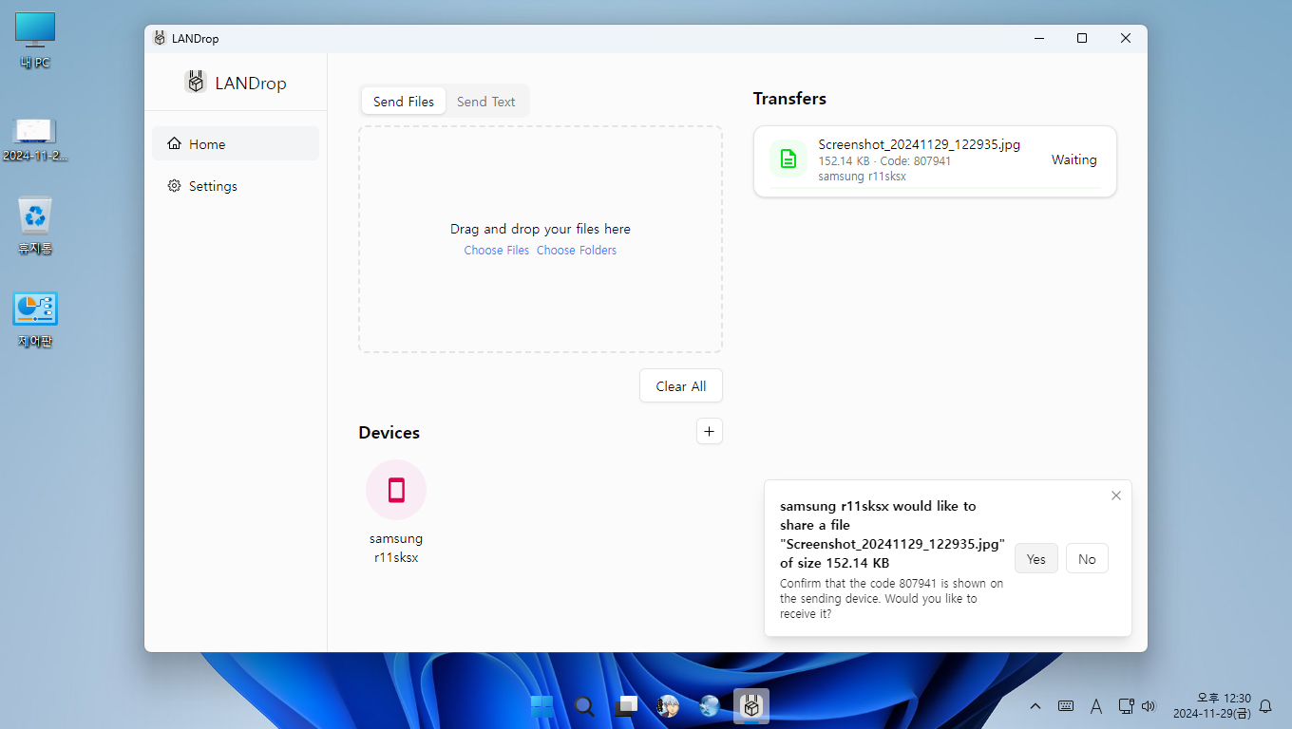Click the taskbar clock and date
1292x729 pixels.
(x=1211, y=706)
